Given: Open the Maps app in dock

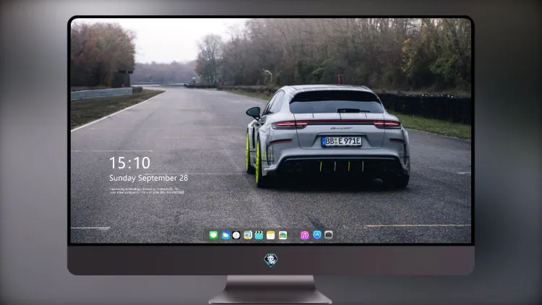Looking at the screenshot, I should pos(248,236).
